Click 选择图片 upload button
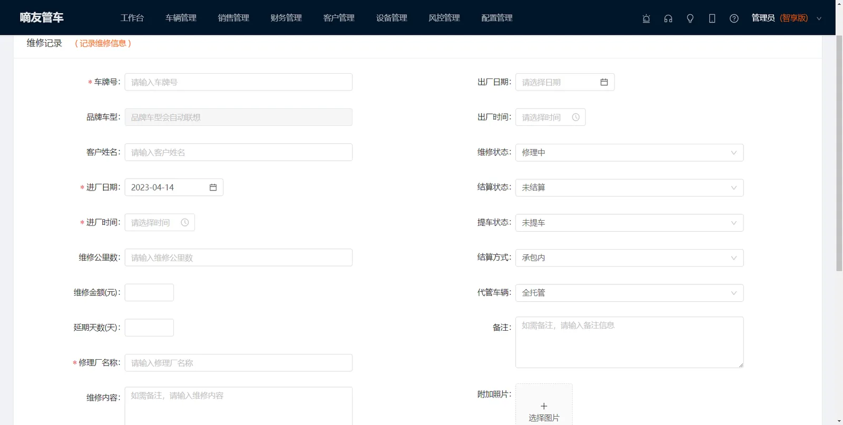This screenshot has width=843, height=425. 544,404
